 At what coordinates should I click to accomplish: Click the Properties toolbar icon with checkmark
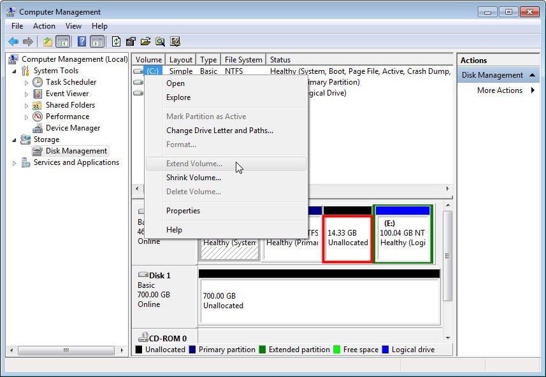131,42
